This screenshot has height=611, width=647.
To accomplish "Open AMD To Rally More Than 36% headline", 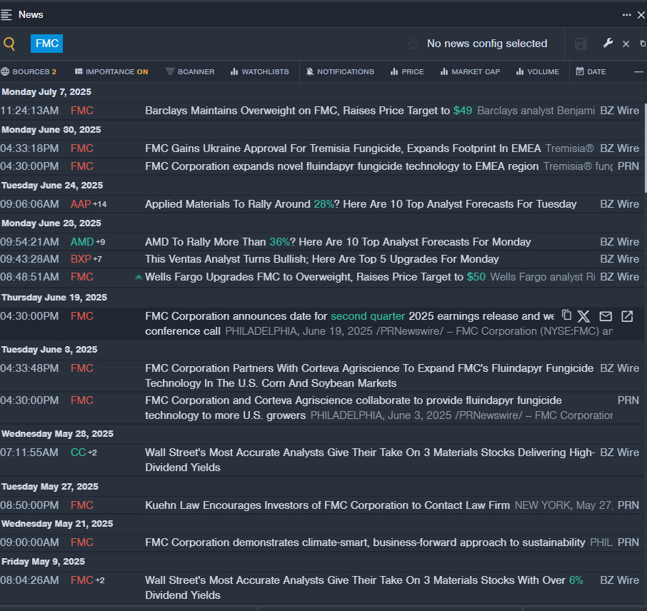I will coord(338,242).
